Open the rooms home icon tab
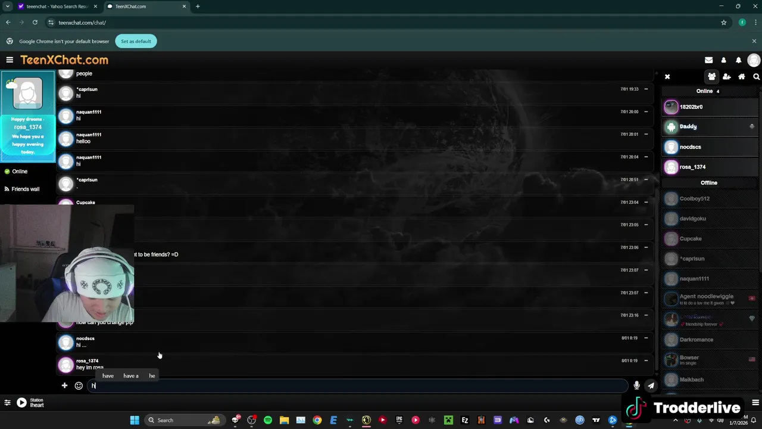This screenshot has width=762, height=429. (x=742, y=77)
